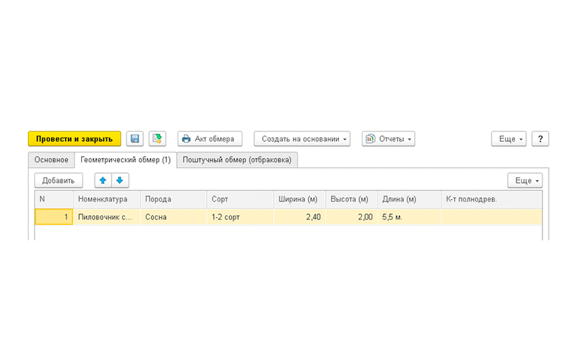Click the post document icon with green arrow
This screenshot has width=580, height=364.
pyautogui.click(x=157, y=139)
